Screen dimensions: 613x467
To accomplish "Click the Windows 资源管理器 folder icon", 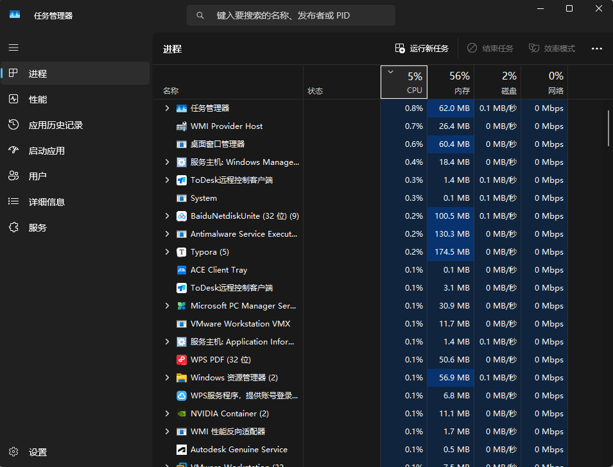I will click(182, 377).
